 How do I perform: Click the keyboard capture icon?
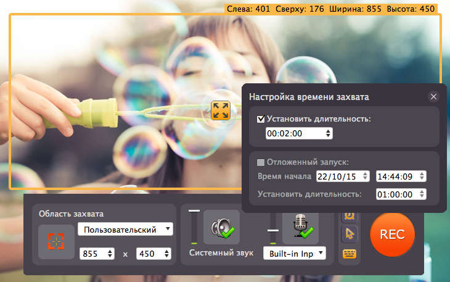[350, 253]
